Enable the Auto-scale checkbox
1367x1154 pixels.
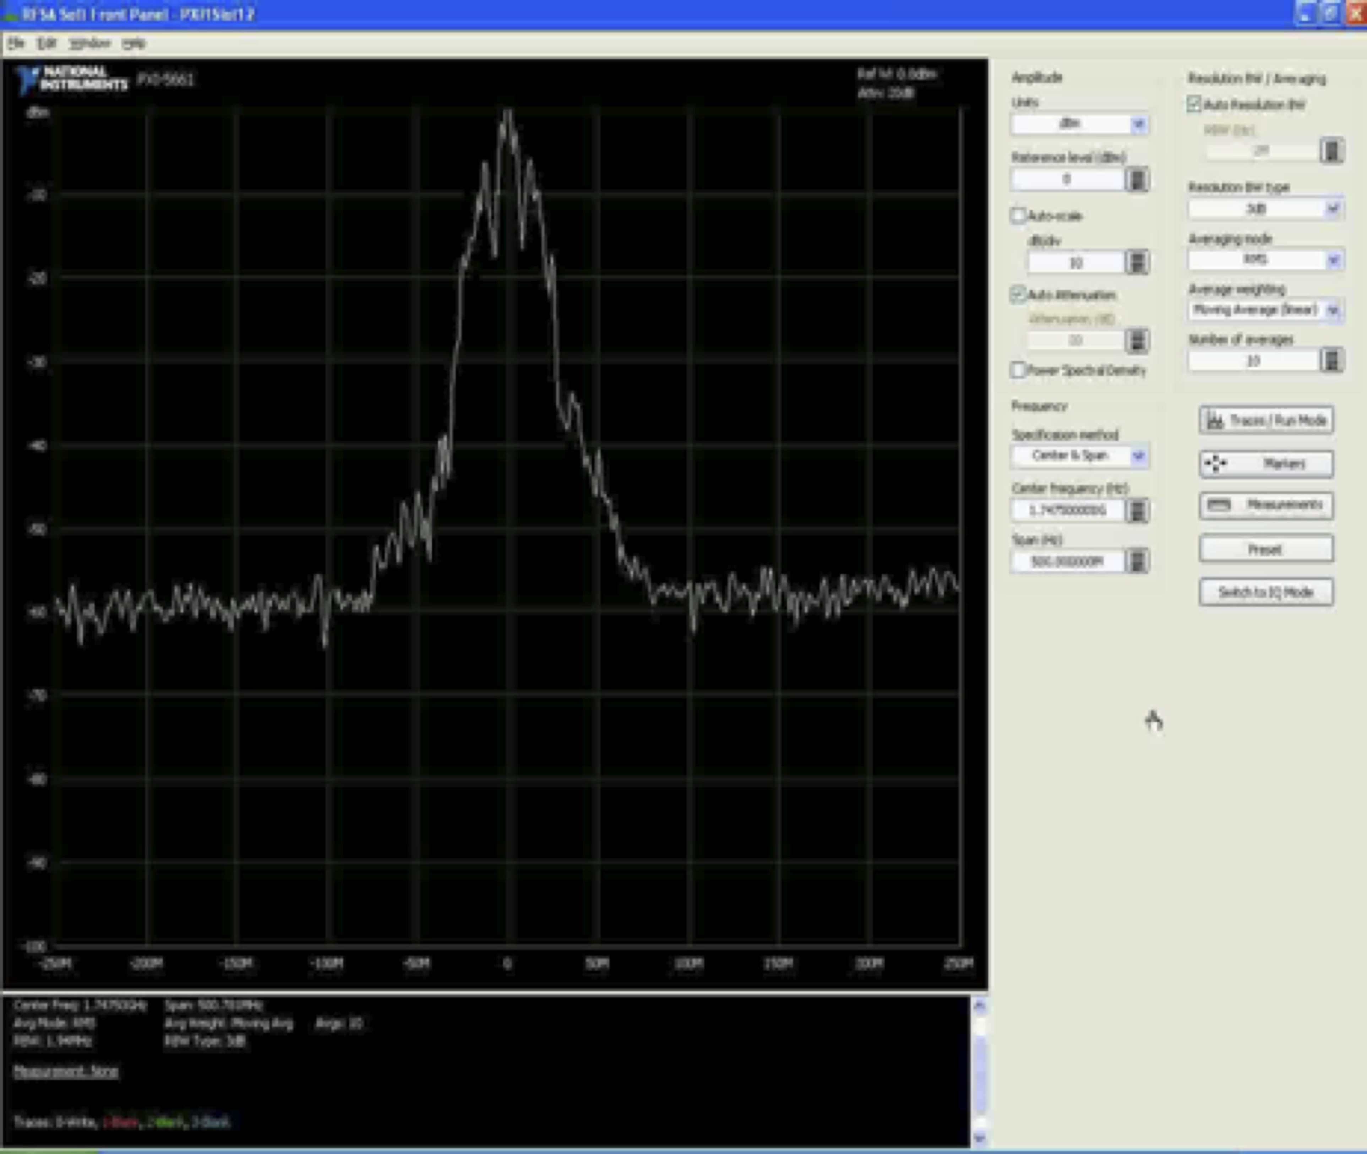click(x=1018, y=215)
